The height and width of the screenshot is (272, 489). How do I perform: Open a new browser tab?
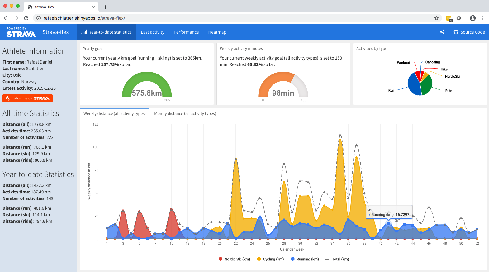[x=105, y=7]
